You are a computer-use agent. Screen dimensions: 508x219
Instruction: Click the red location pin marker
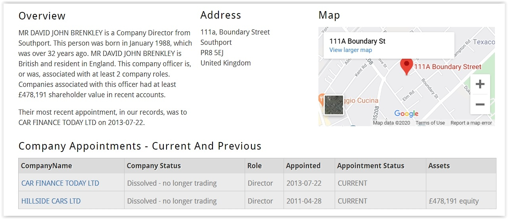pos(406,66)
